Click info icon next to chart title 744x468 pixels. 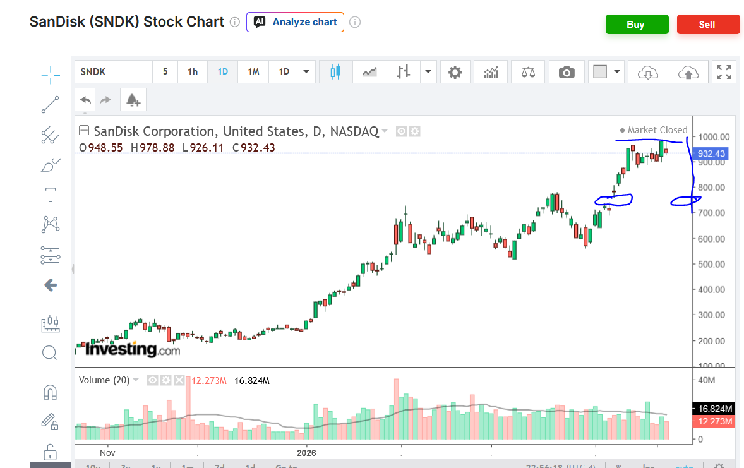click(235, 22)
